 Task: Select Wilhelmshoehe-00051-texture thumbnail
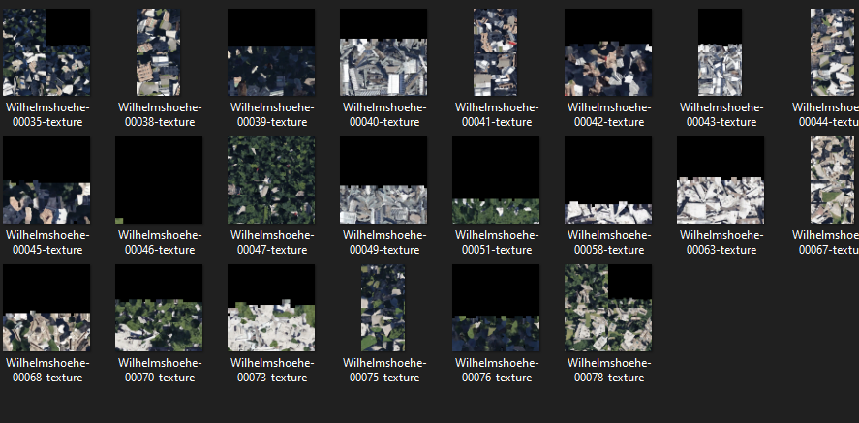(496, 180)
